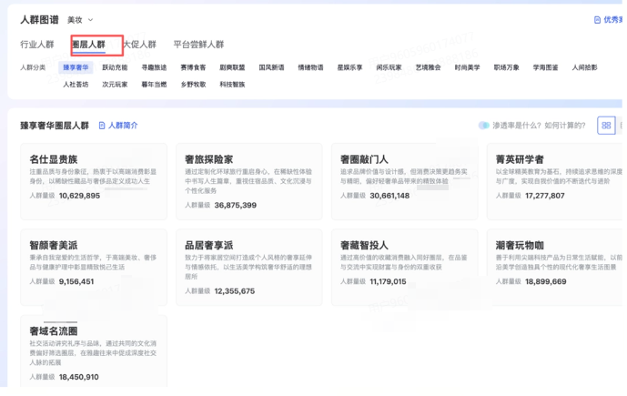627x396 pixels.
Task: Click the audience size 17,277,807
Action: [544, 196]
